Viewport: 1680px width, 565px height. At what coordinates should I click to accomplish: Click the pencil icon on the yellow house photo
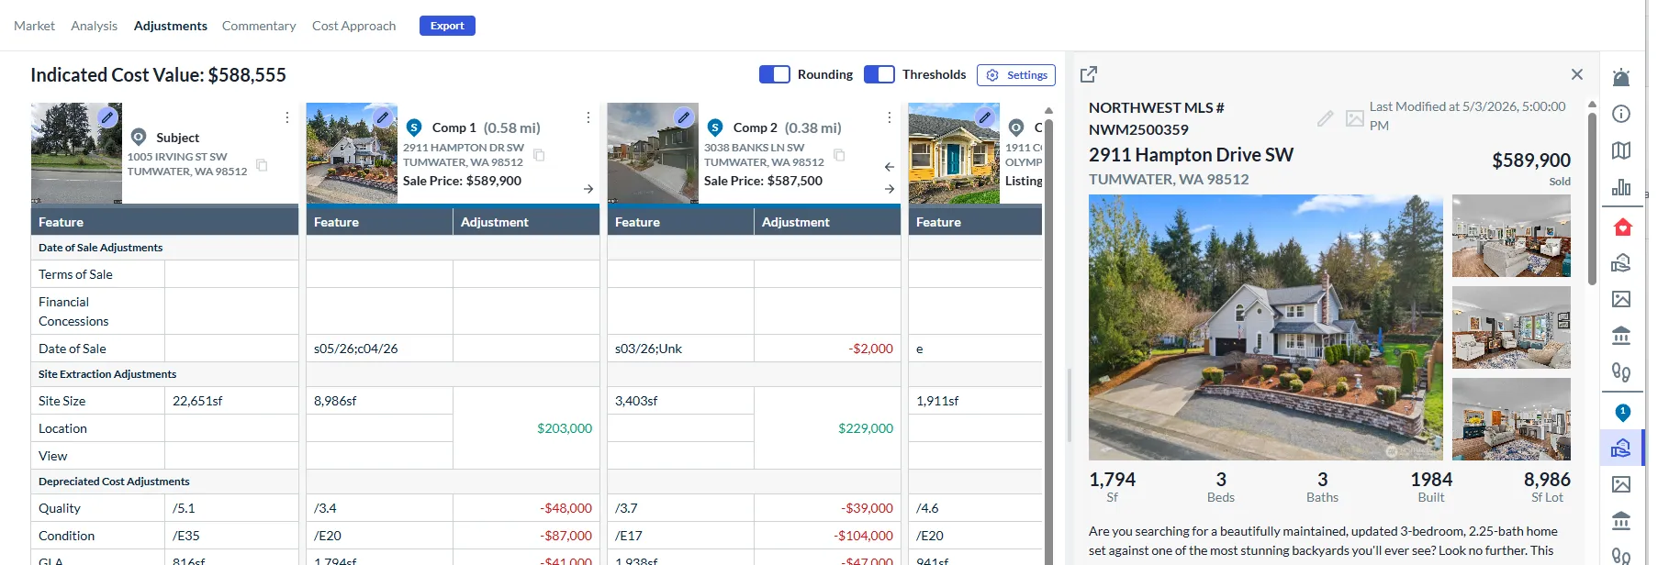[985, 117]
